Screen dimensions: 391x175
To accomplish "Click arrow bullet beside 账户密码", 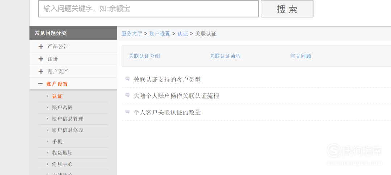I will pos(47,108).
